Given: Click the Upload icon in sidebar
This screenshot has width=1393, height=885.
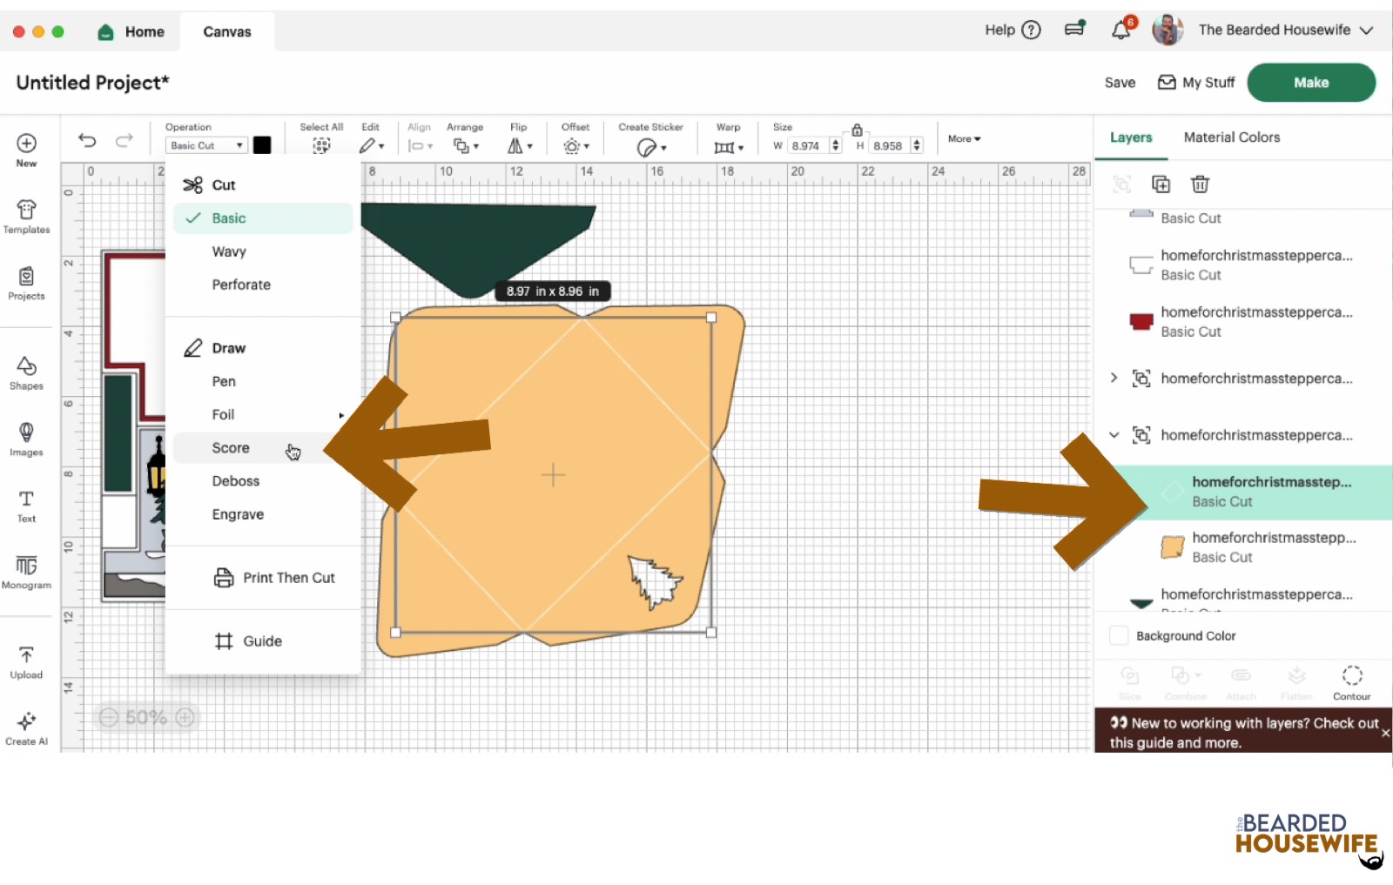Looking at the screenshot, I should (26, 662).
